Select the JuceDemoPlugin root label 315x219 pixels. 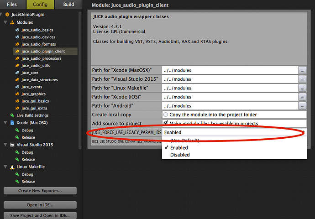[28, 15]
